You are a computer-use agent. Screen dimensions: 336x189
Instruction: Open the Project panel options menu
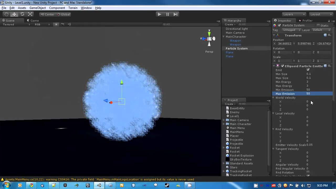coord(269,101)
